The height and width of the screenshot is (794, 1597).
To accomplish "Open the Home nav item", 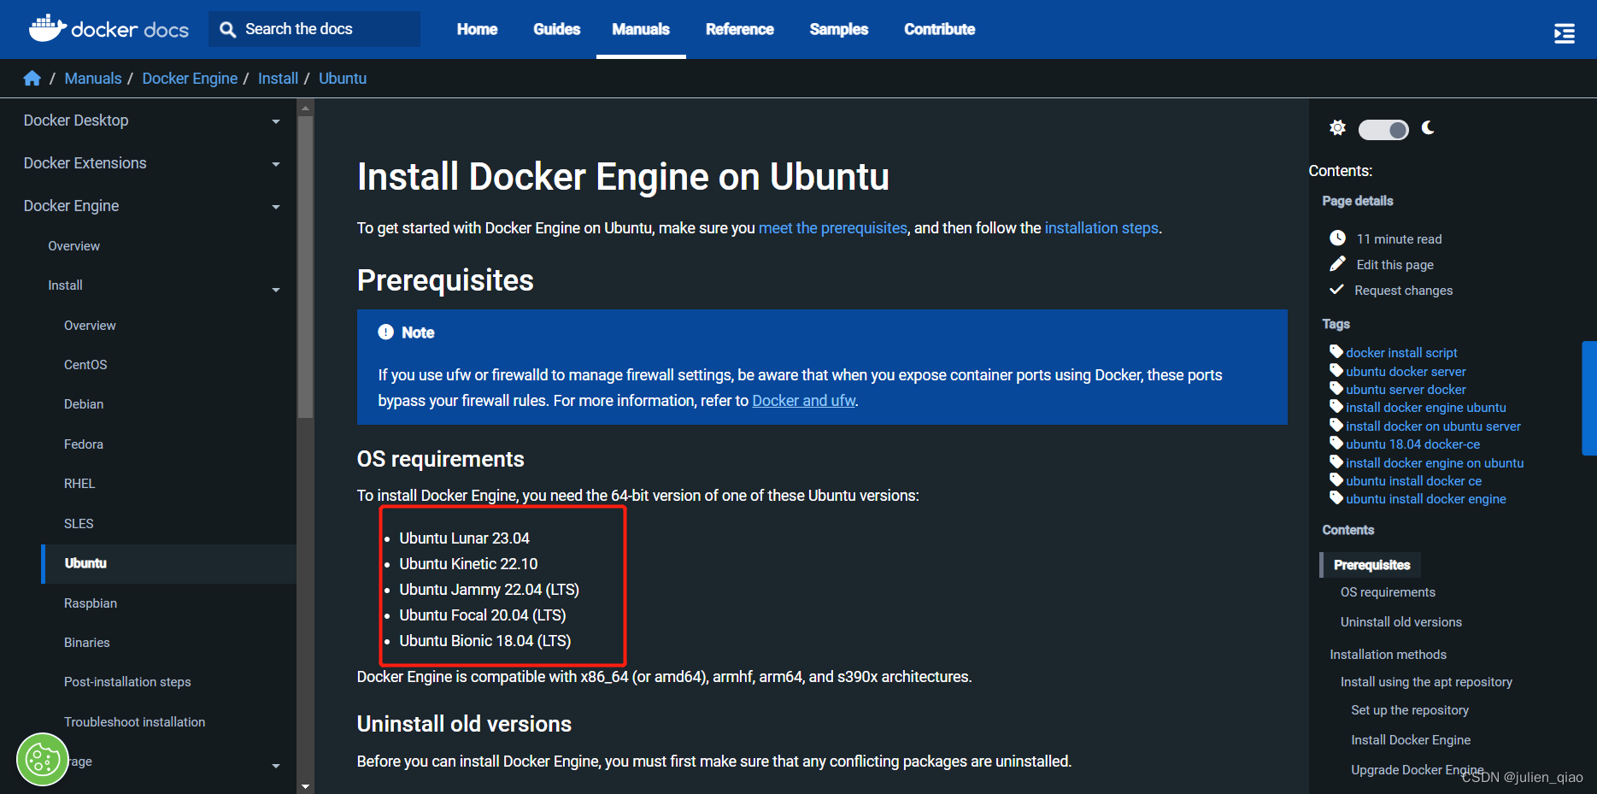I will pos(477,29).
